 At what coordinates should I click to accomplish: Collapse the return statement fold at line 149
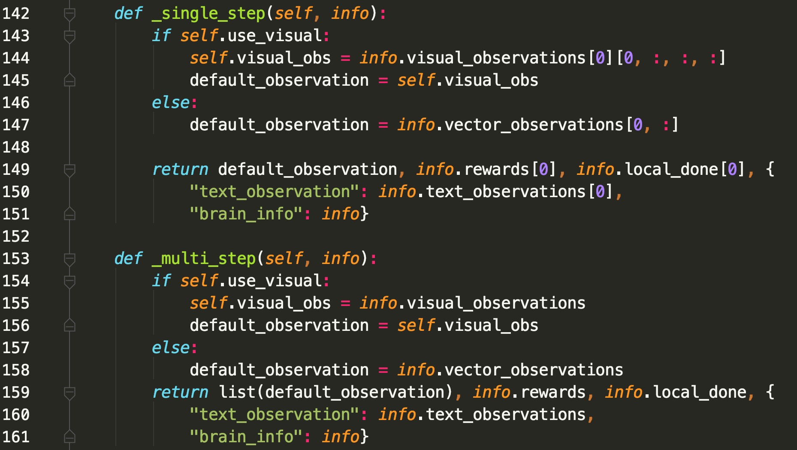pyautogui.click(x=69, y=169)
